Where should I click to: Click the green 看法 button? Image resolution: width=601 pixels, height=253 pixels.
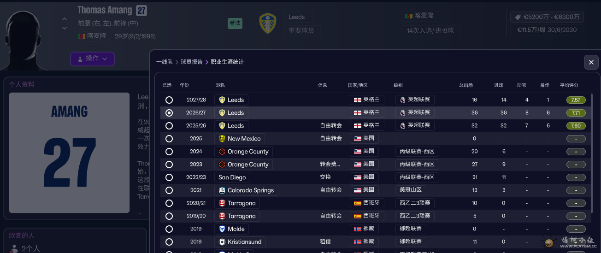point(235,23)
